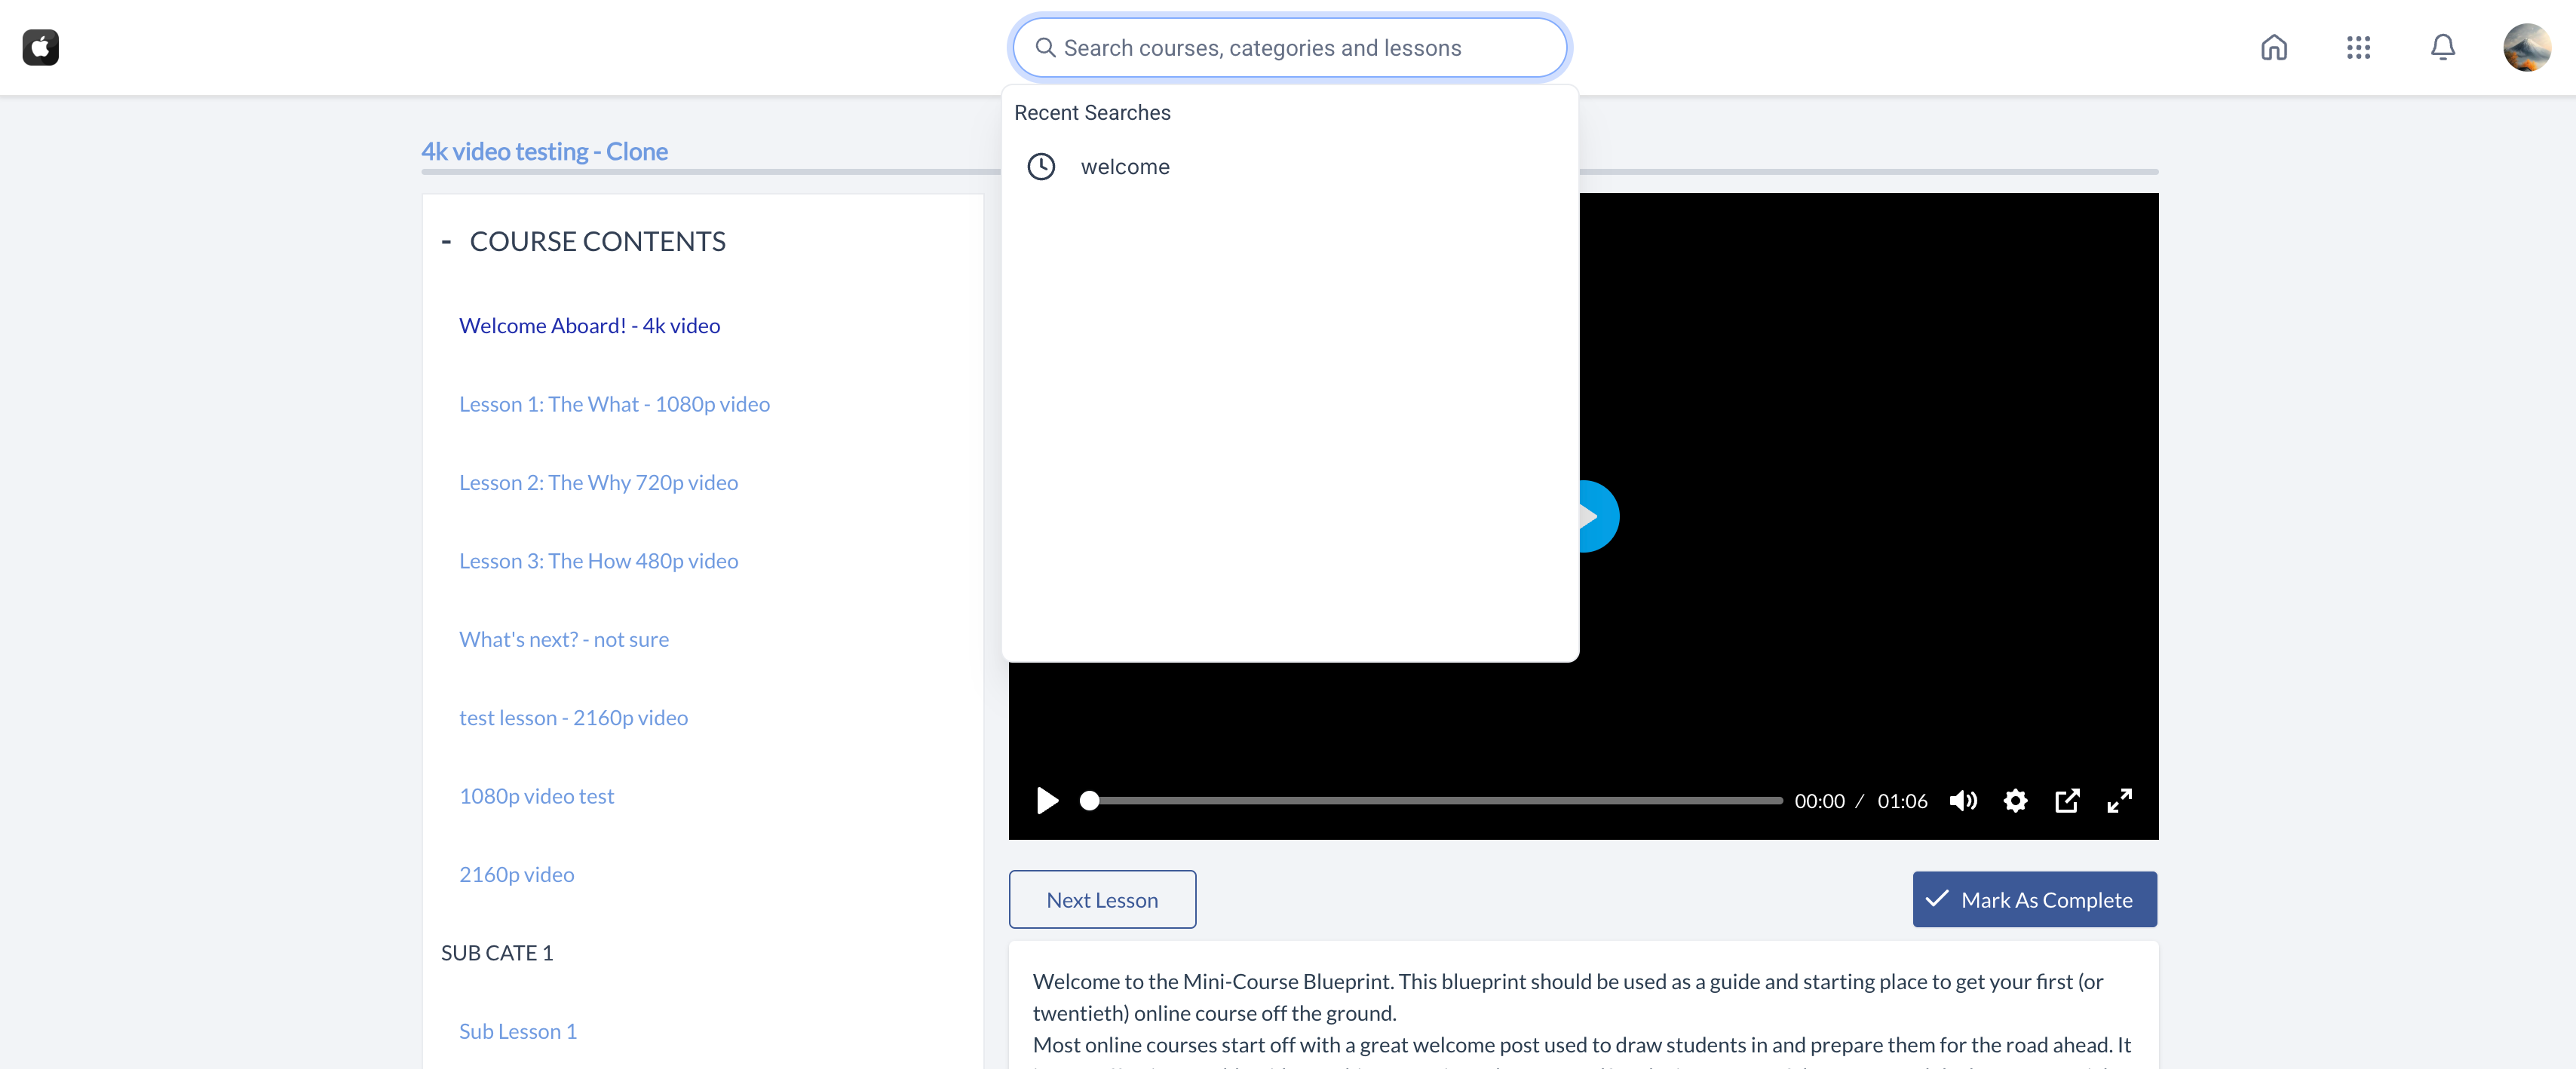Select Welcome Aboard! - 4k video lesson
The width and height of the screenshot is (2576, 1069).
(588, 323)
